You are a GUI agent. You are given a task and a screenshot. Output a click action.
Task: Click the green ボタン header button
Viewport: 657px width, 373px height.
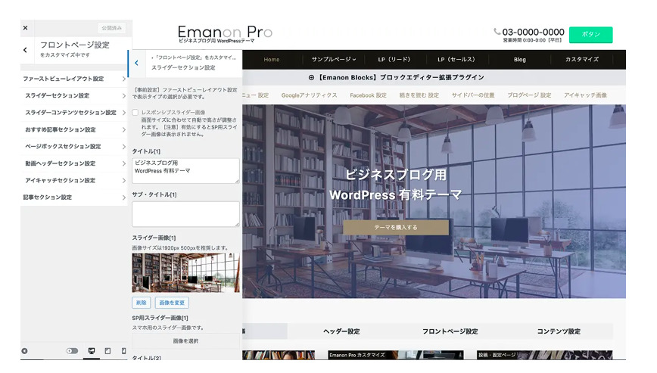click(x=590, y=35)
